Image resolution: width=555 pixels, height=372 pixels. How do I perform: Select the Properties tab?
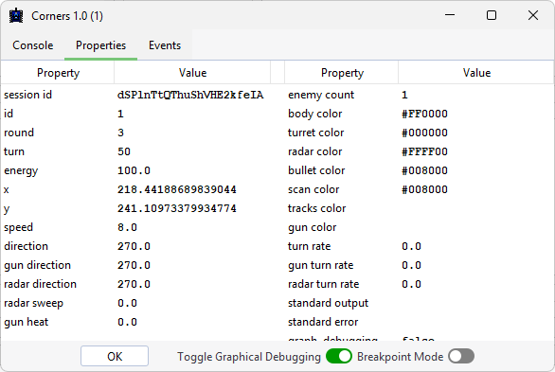101,45
